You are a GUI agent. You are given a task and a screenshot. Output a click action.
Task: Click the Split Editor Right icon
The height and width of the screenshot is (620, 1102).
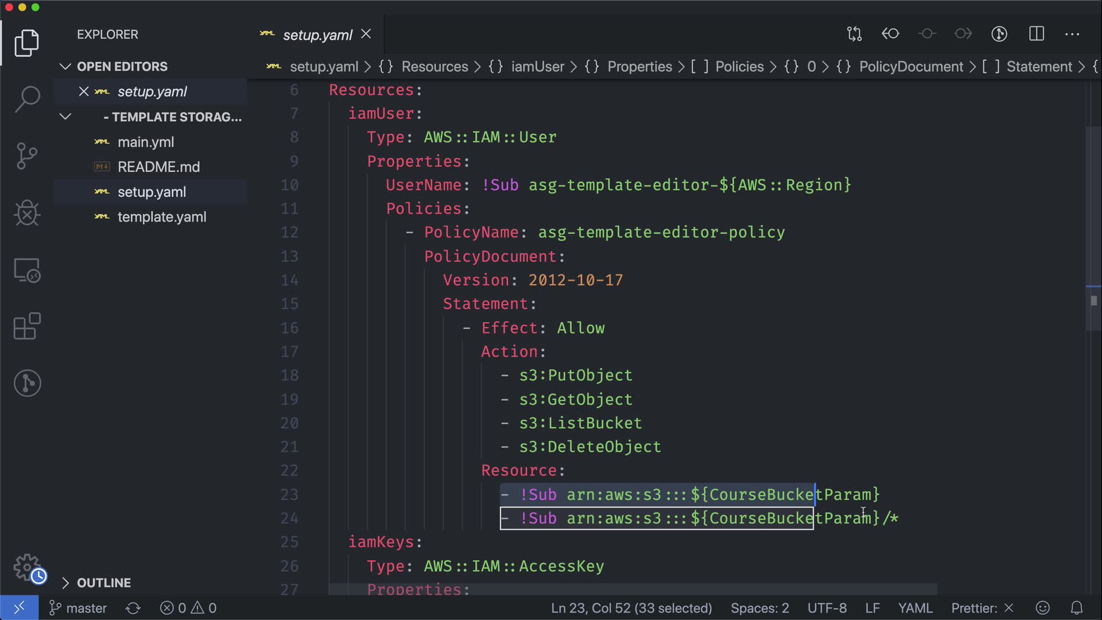pos(1037,34)
